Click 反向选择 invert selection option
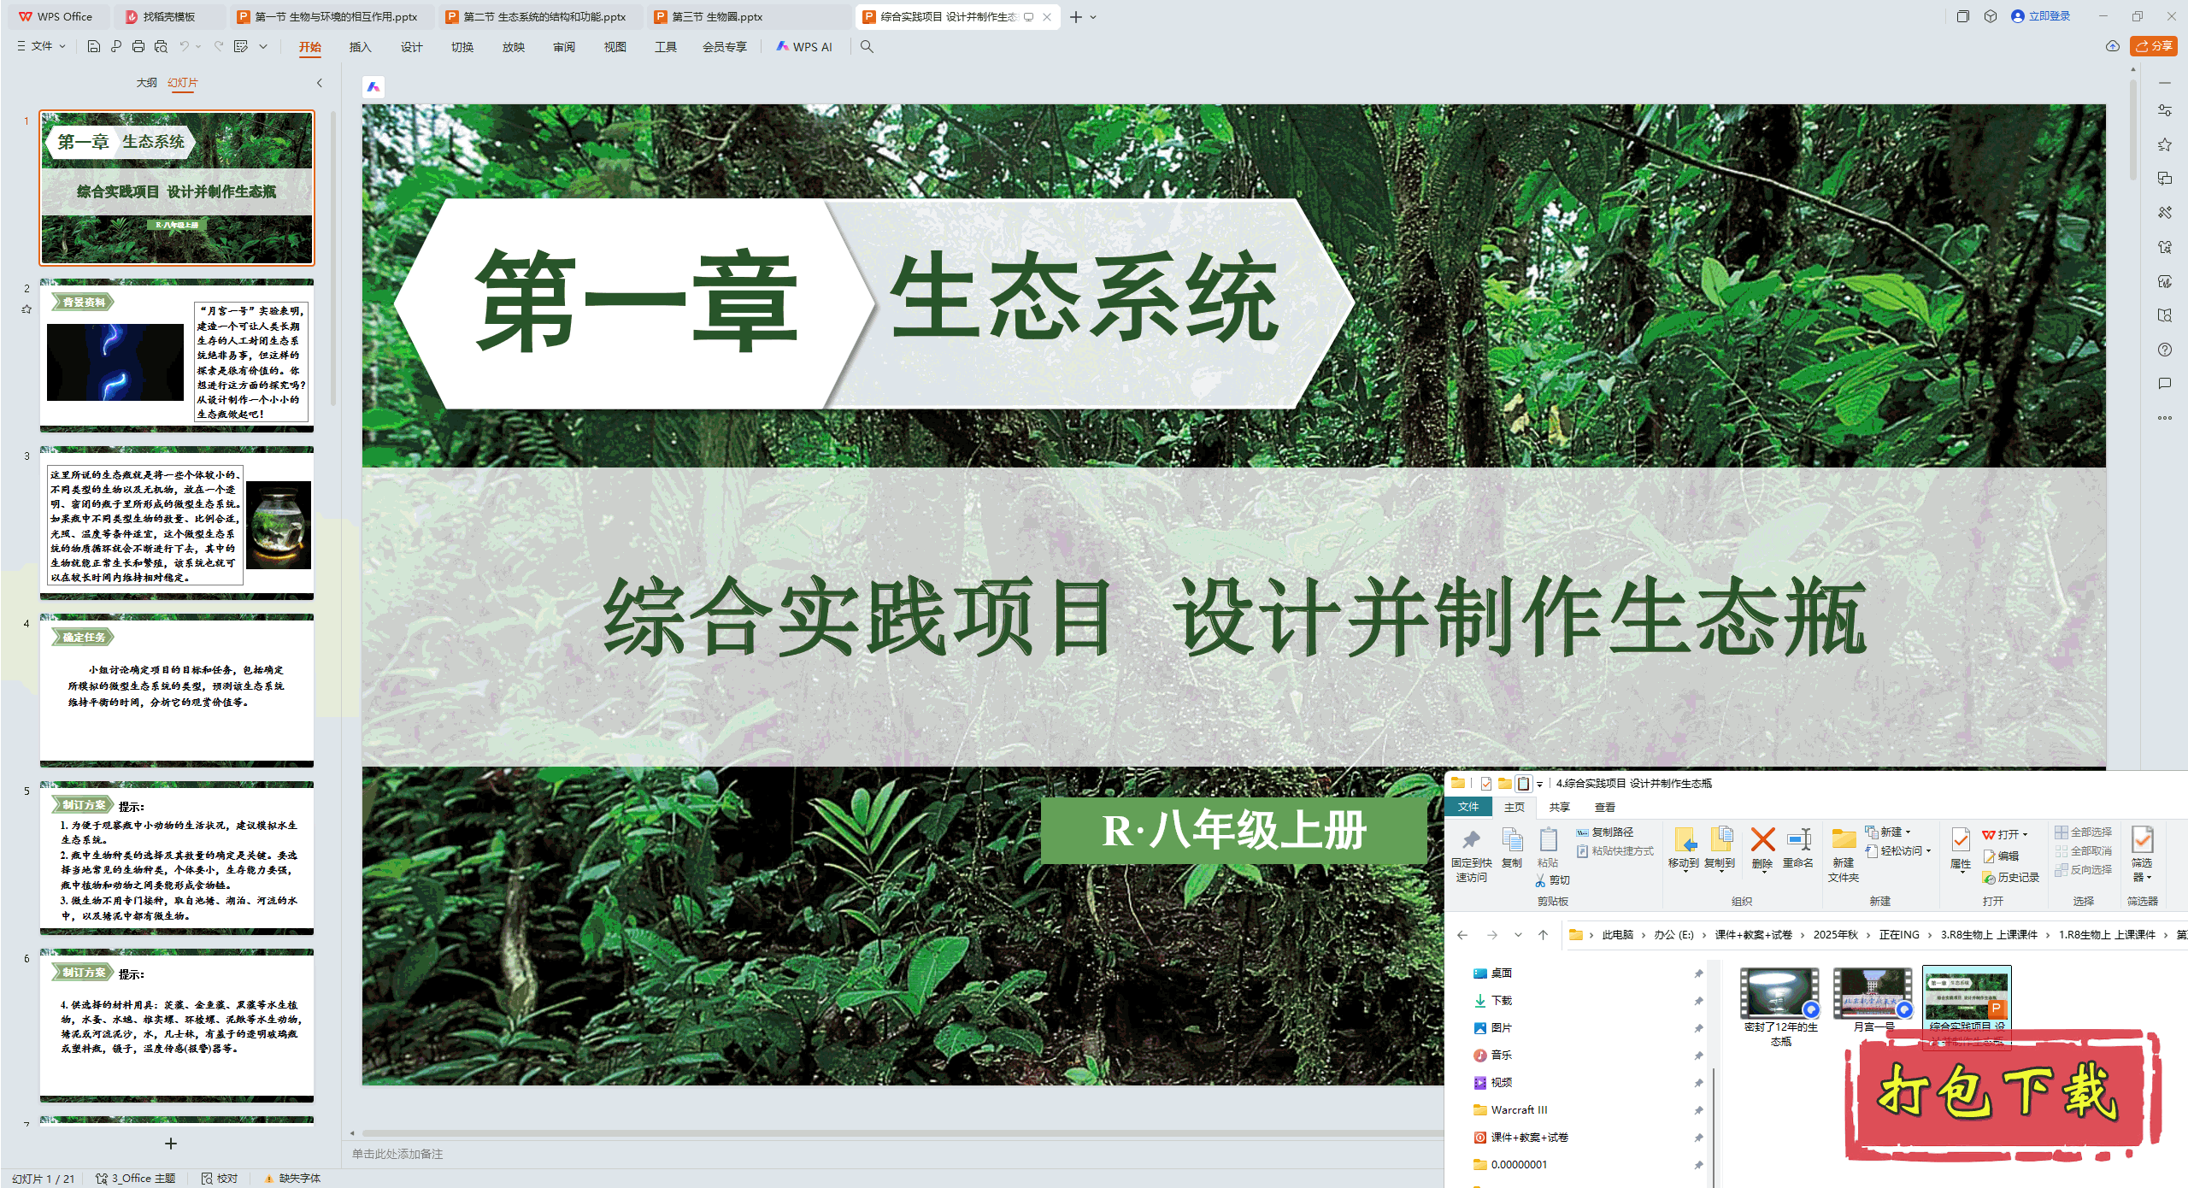This screenshot has width=2188, height=1188. 2084,869
